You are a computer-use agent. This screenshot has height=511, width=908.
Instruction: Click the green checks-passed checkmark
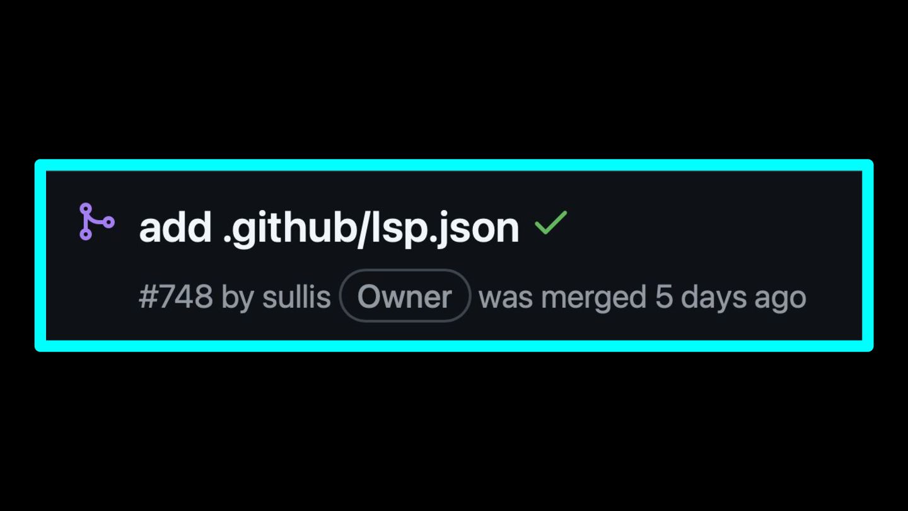pyautogui.click(x=550, y=223)
